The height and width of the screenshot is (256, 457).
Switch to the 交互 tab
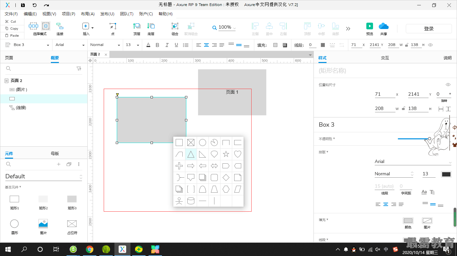(x=385, y=58)
